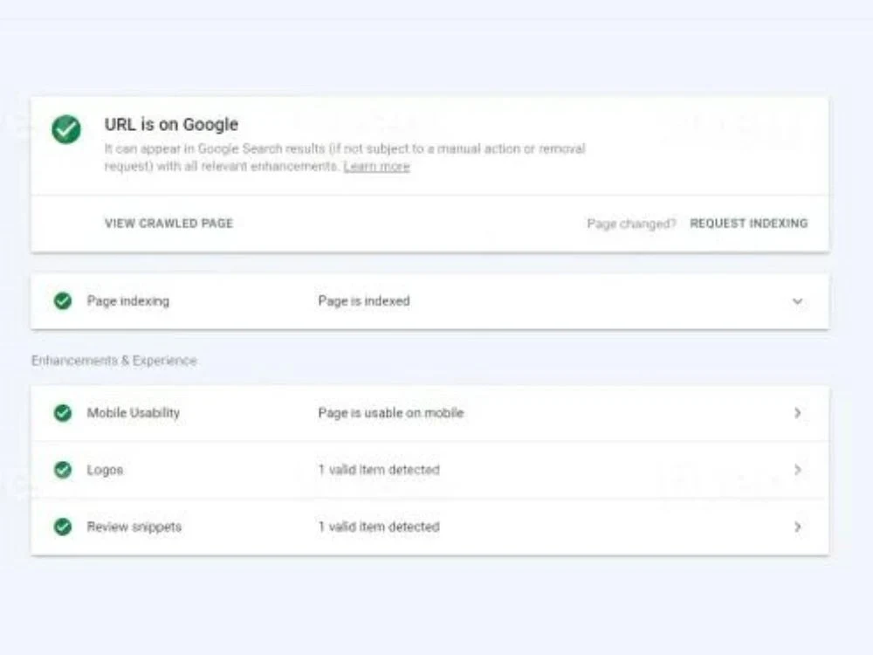Expand the Page indexing section chevron
The image size is (873, 655).
(x=797, y=300)
